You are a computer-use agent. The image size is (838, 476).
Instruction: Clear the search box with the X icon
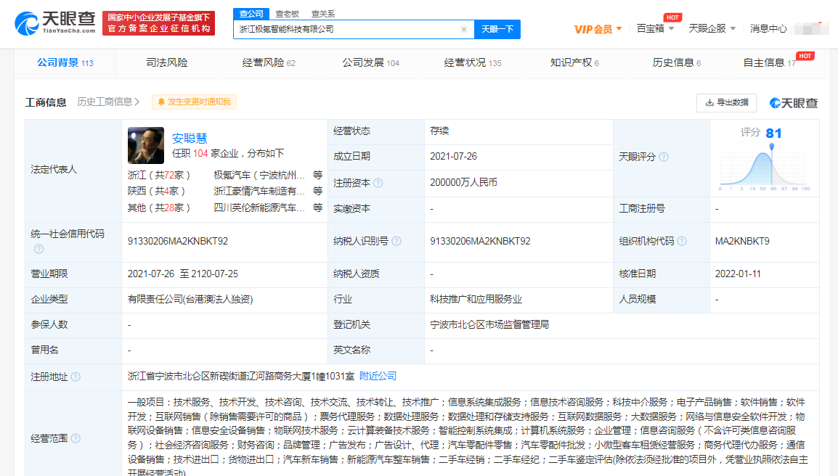coord(464,29)
